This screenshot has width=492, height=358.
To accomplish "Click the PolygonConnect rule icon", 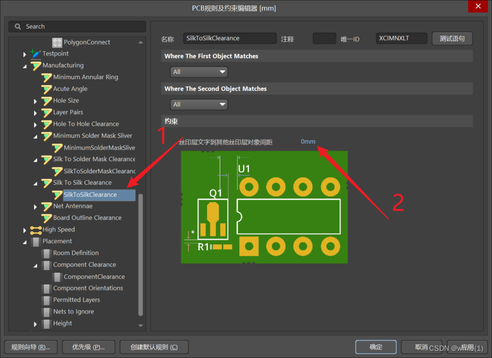I will click(x=57, y=42).
